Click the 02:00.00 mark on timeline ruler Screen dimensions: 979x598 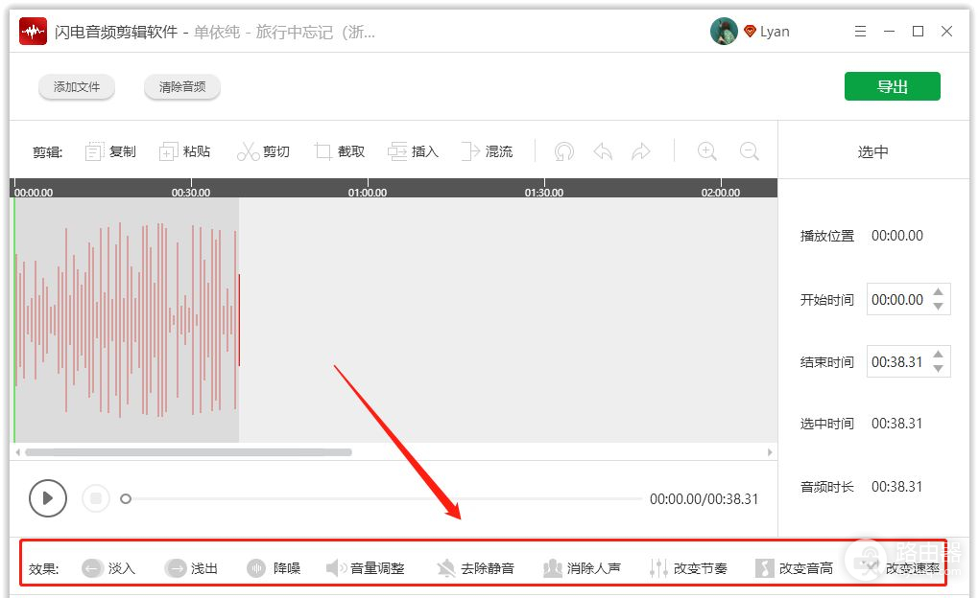tap(721, 192)
